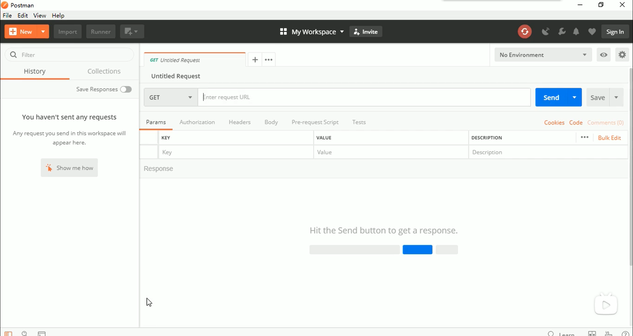Click the Enter request URL field
This screenshot has height=336, width=633.
tap(364, 97)
